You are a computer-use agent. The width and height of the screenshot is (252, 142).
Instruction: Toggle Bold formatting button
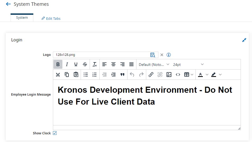(x=58, y=64)
